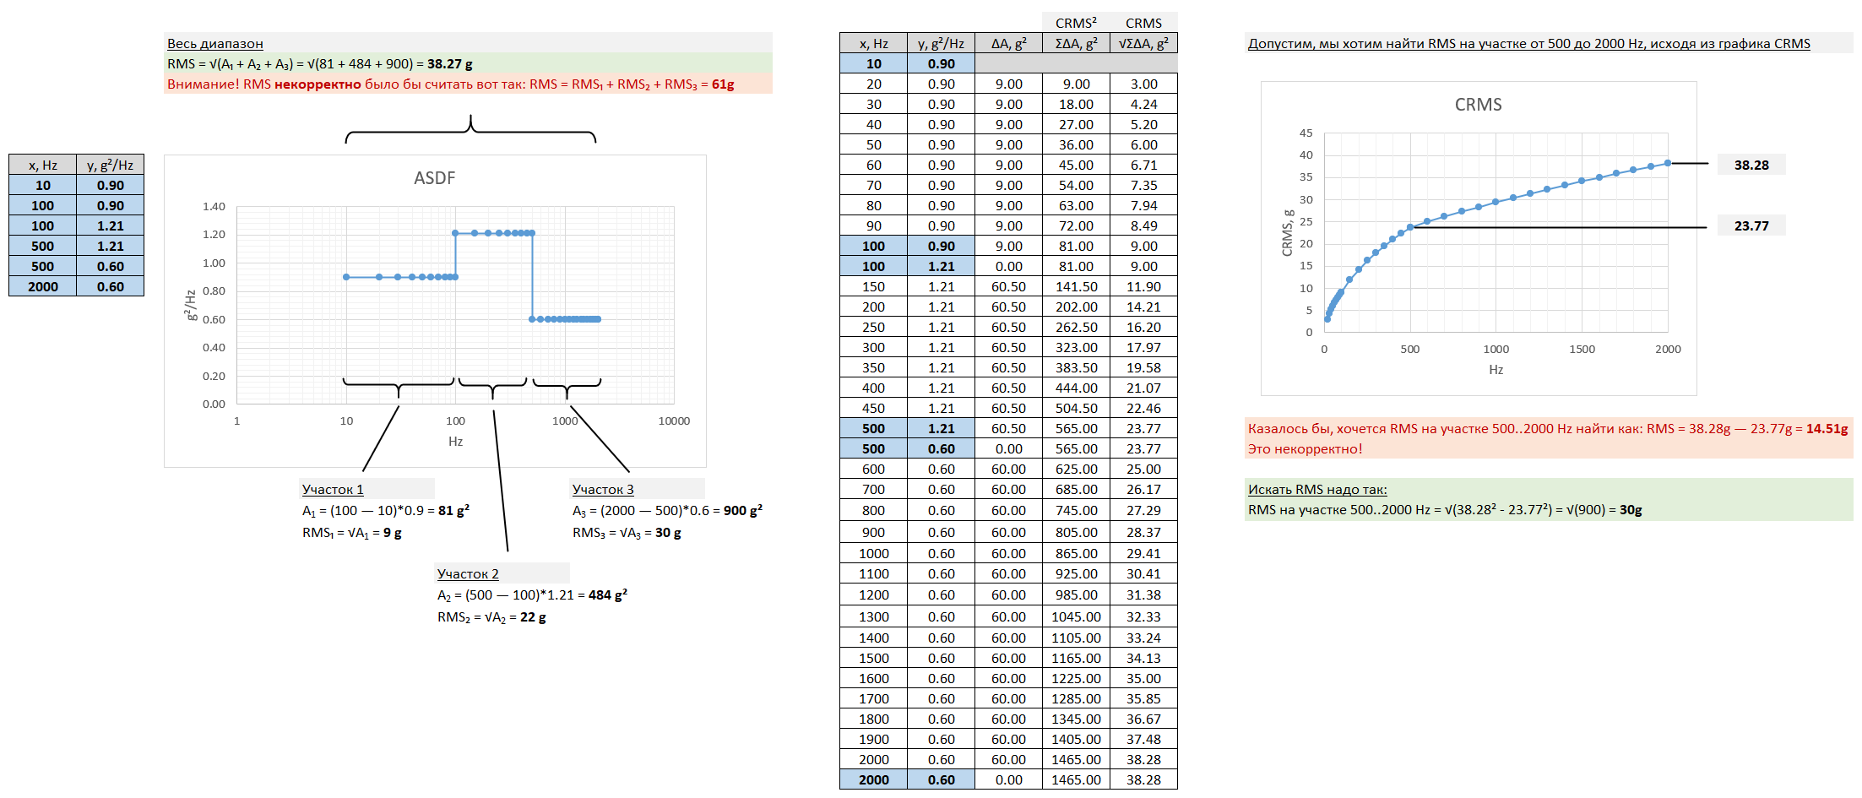The width and height of the screenshot is (1862, 798).
Task: Select the 2000 cell in the small left table
Action: point(43,286)
